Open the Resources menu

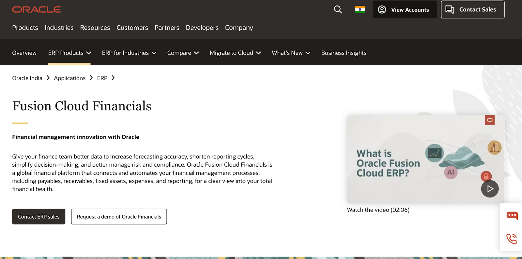(95, 28)
